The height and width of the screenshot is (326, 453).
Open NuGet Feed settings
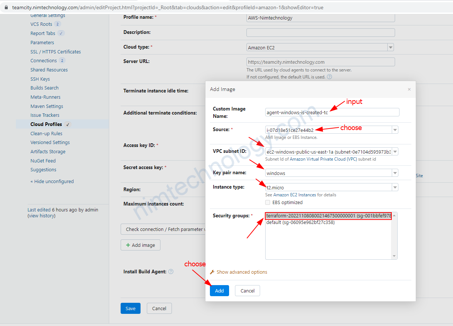(x=43, y=161)
